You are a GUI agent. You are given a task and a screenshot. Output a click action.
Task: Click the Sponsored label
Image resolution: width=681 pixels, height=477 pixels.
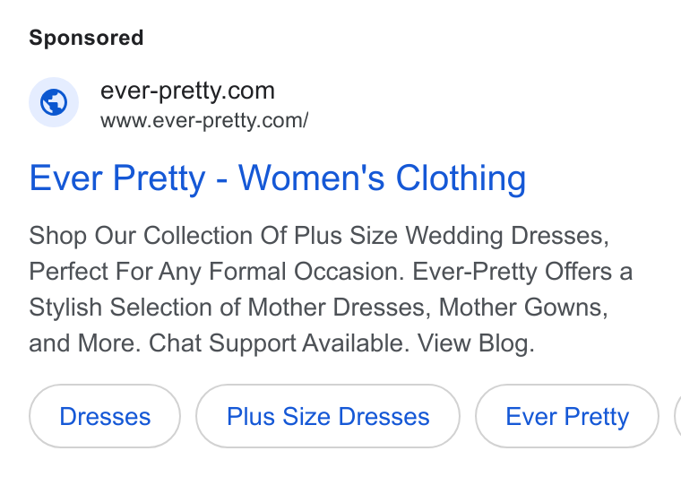pos(86,38)
